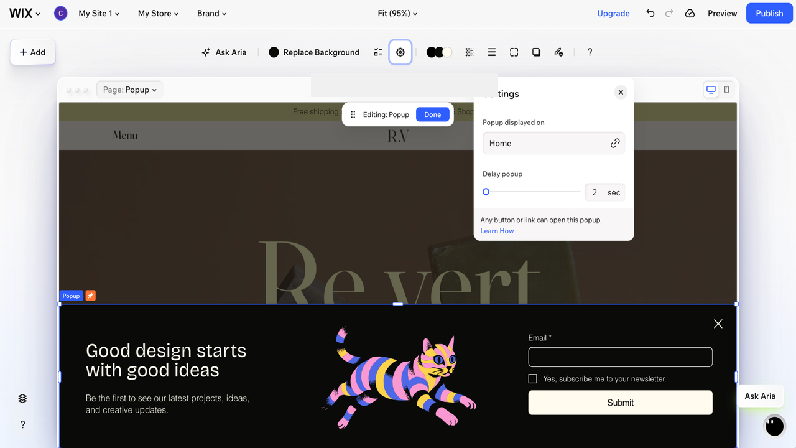Click the link icon in Home field
The image size is (796, 448).
615,143
